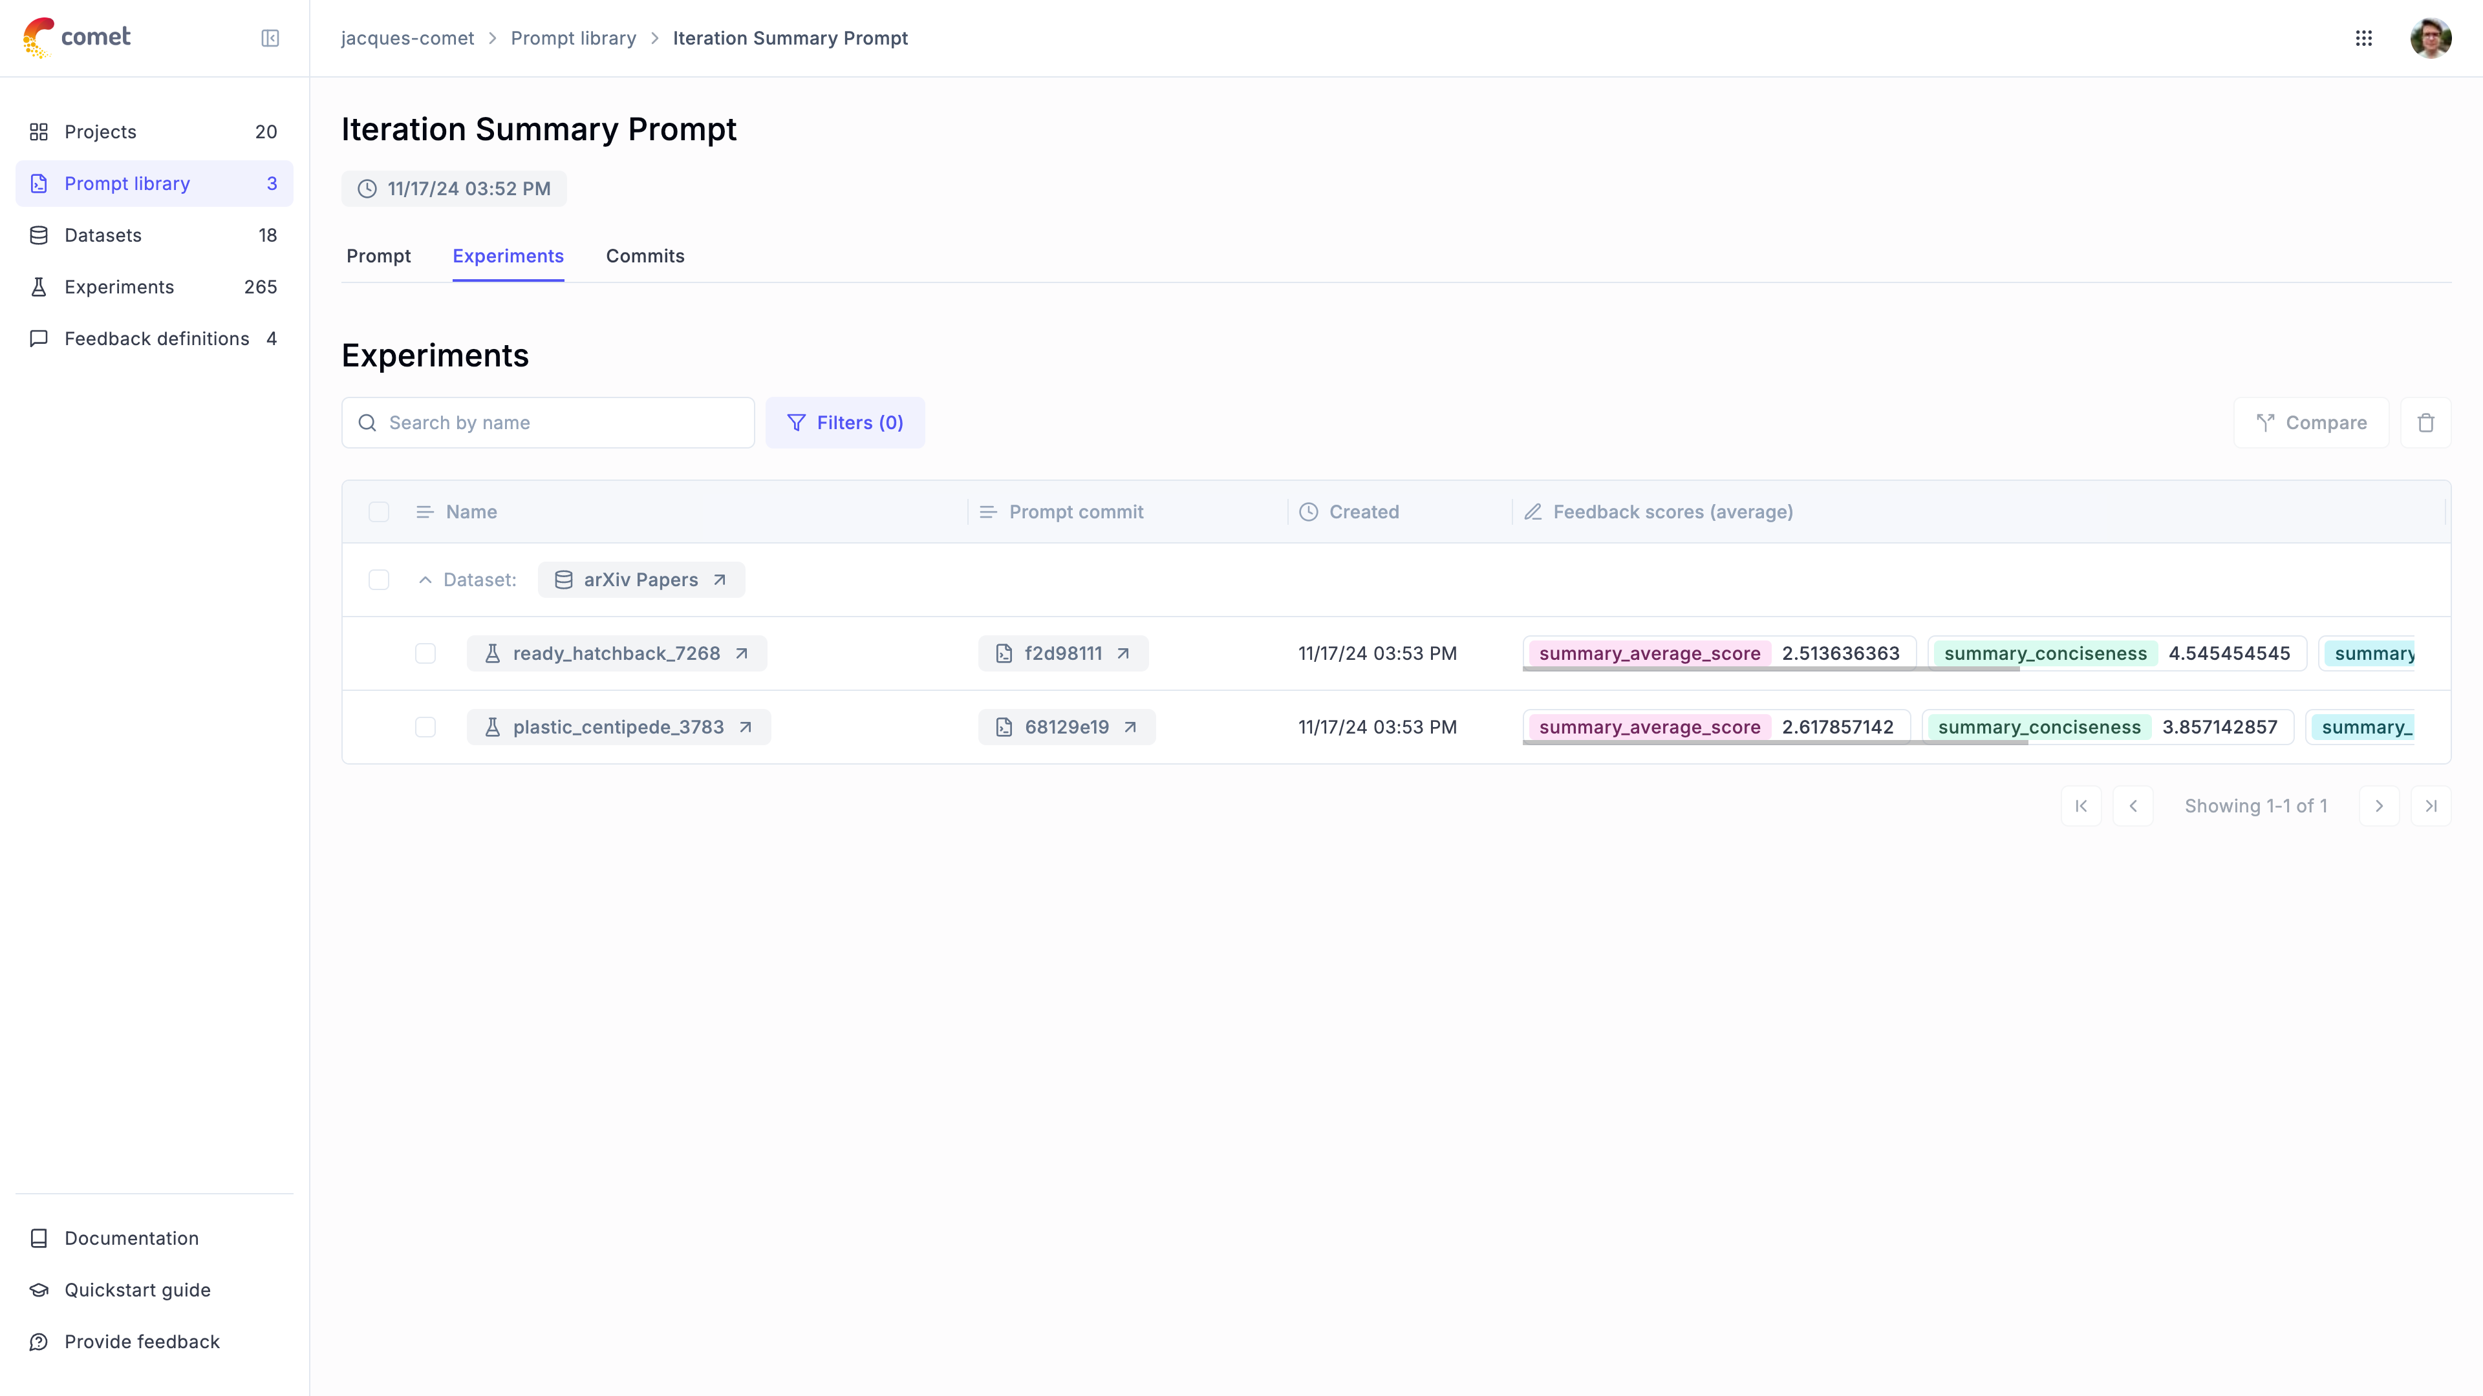
Task: Click the database icon beside arXiv Papers
Action: point(564,580)
